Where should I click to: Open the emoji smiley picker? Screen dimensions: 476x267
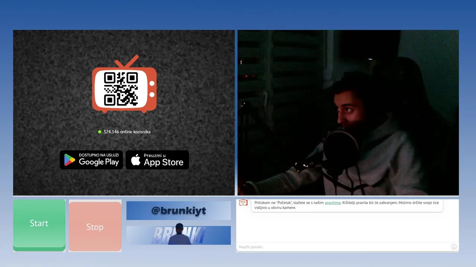[454, 247]
